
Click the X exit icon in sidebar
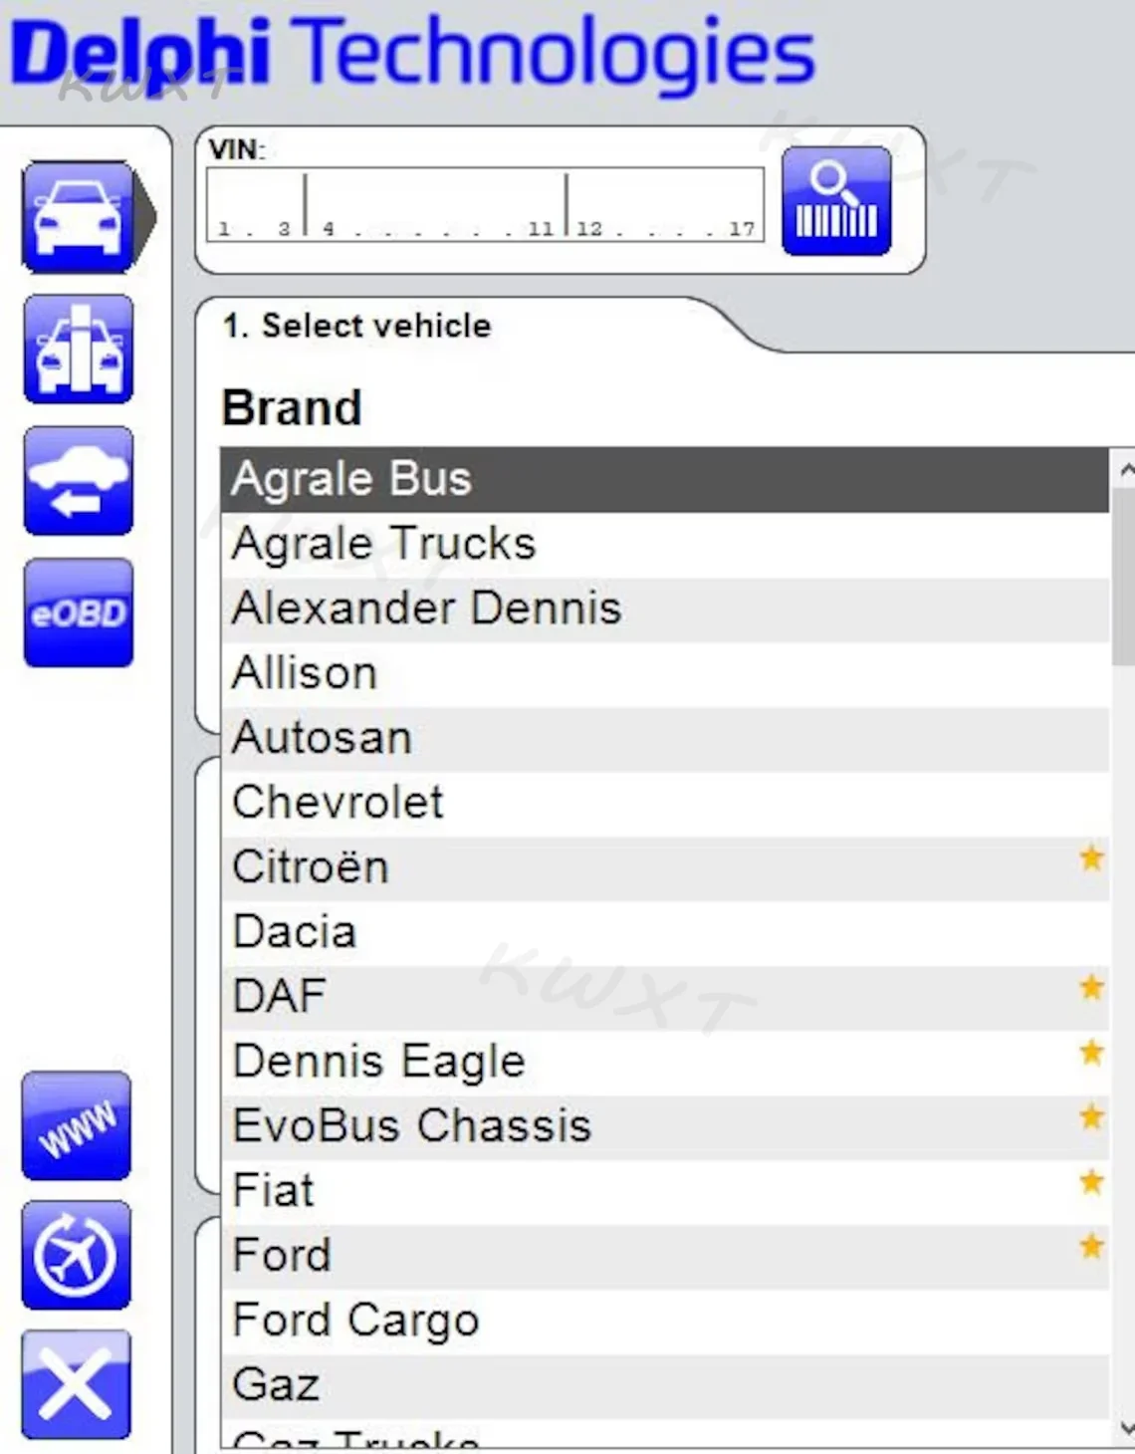77,1384
